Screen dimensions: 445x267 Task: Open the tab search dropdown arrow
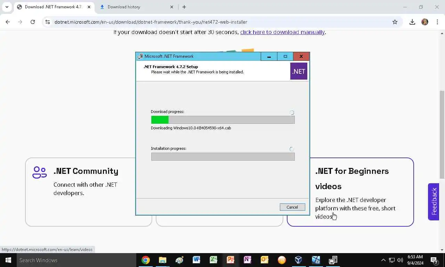click(7, 7)
